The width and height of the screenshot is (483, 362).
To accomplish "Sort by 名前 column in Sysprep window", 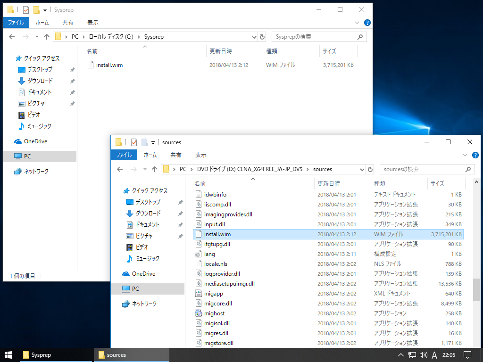I will pyautogui.click(x=145, y=51).
